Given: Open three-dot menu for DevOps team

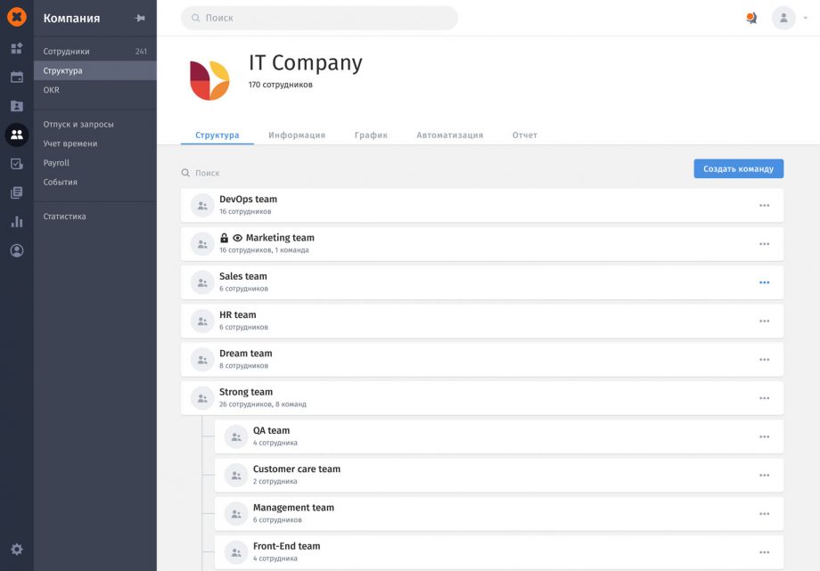Looking at the screenshot, I should pos(764,206).
